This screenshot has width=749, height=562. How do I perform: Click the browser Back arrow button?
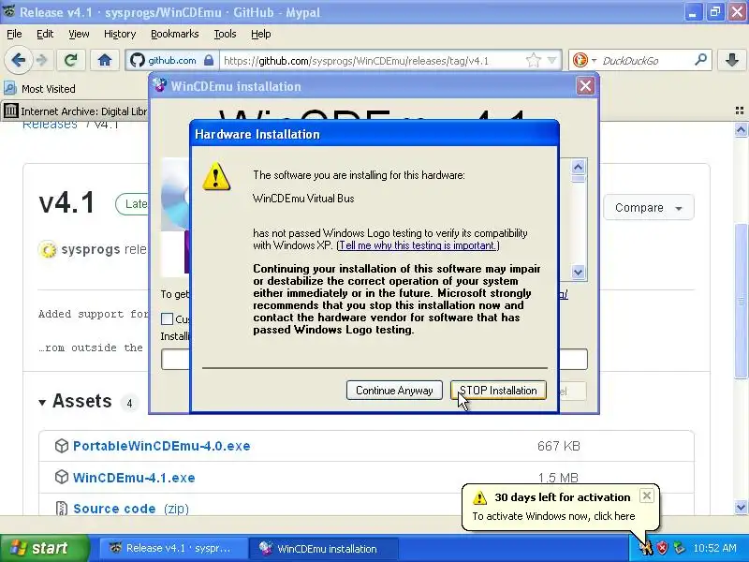(x=18, y=60)
